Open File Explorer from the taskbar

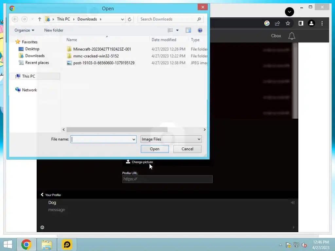[x=47, y=244]
